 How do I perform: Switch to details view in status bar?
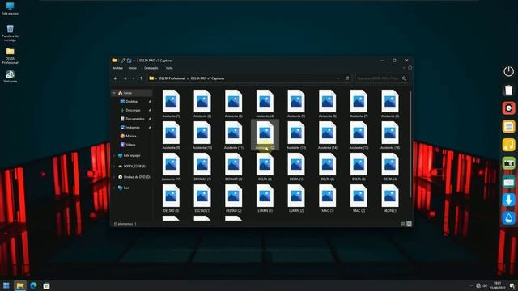pos(403,224)
